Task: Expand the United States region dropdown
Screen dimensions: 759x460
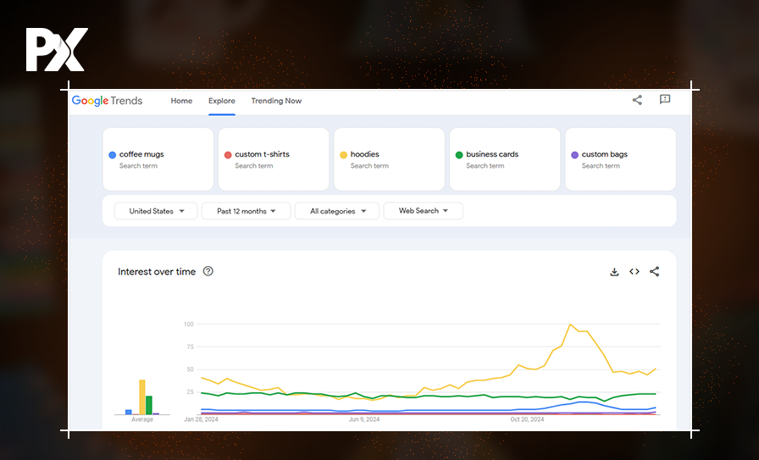Action: click(x=156, y=211)
